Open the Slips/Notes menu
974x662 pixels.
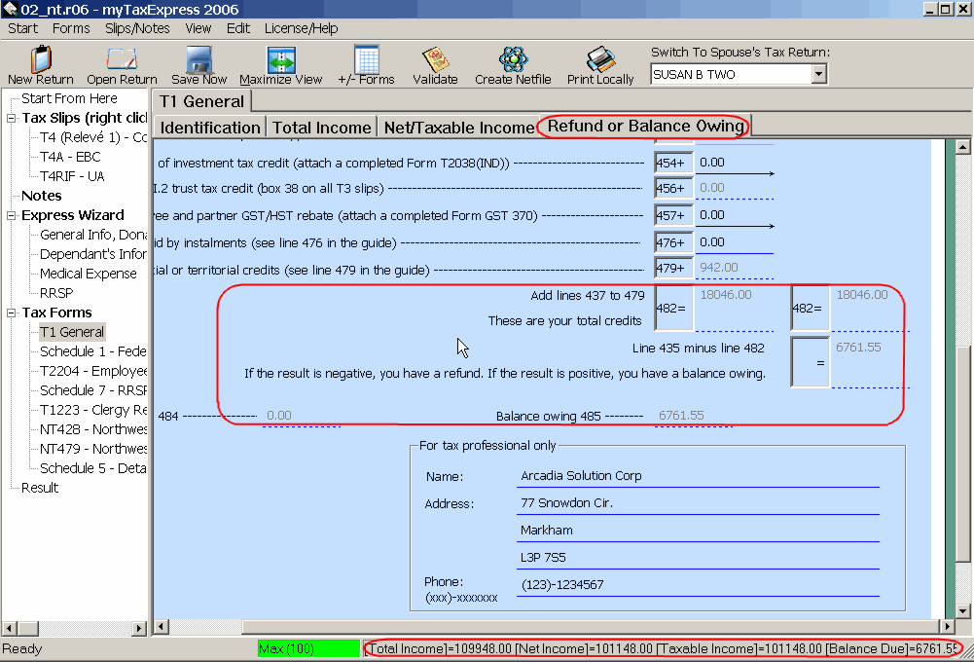(x=137, y=28)
